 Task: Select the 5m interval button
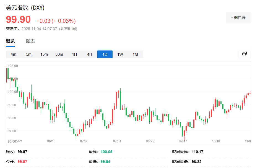click(29, 54)
